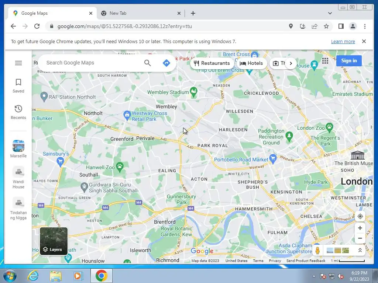The image size is (378, 283).
Task: Open the Layers map type switcher
Action: point(54,241)
